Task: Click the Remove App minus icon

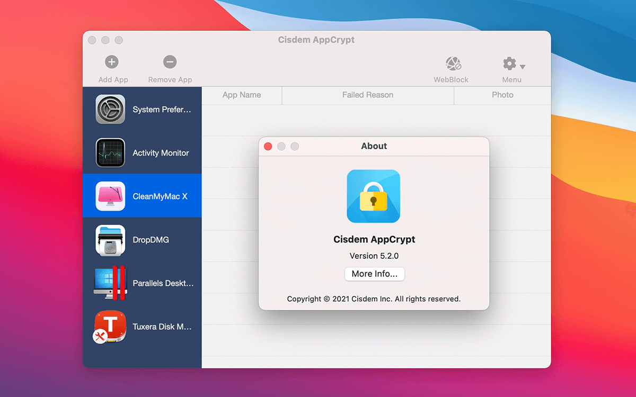Action: [170, 62]
